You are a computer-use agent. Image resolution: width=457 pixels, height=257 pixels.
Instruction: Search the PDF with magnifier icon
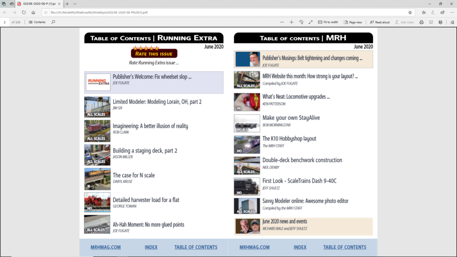tap(53, 22)
